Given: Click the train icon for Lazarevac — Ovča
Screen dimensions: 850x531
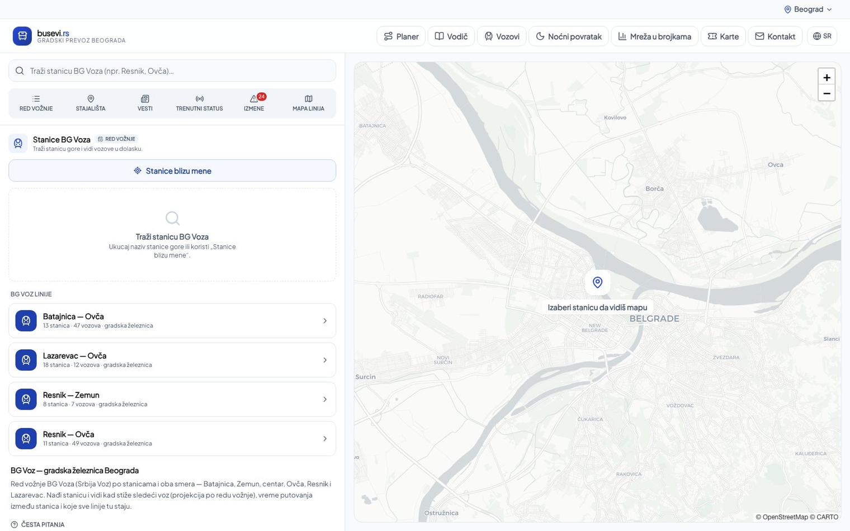Looking at the screenshot, I should click(26, 360).
